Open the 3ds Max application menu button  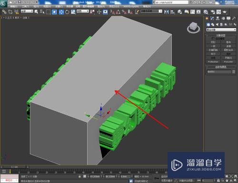click(3, 3)
